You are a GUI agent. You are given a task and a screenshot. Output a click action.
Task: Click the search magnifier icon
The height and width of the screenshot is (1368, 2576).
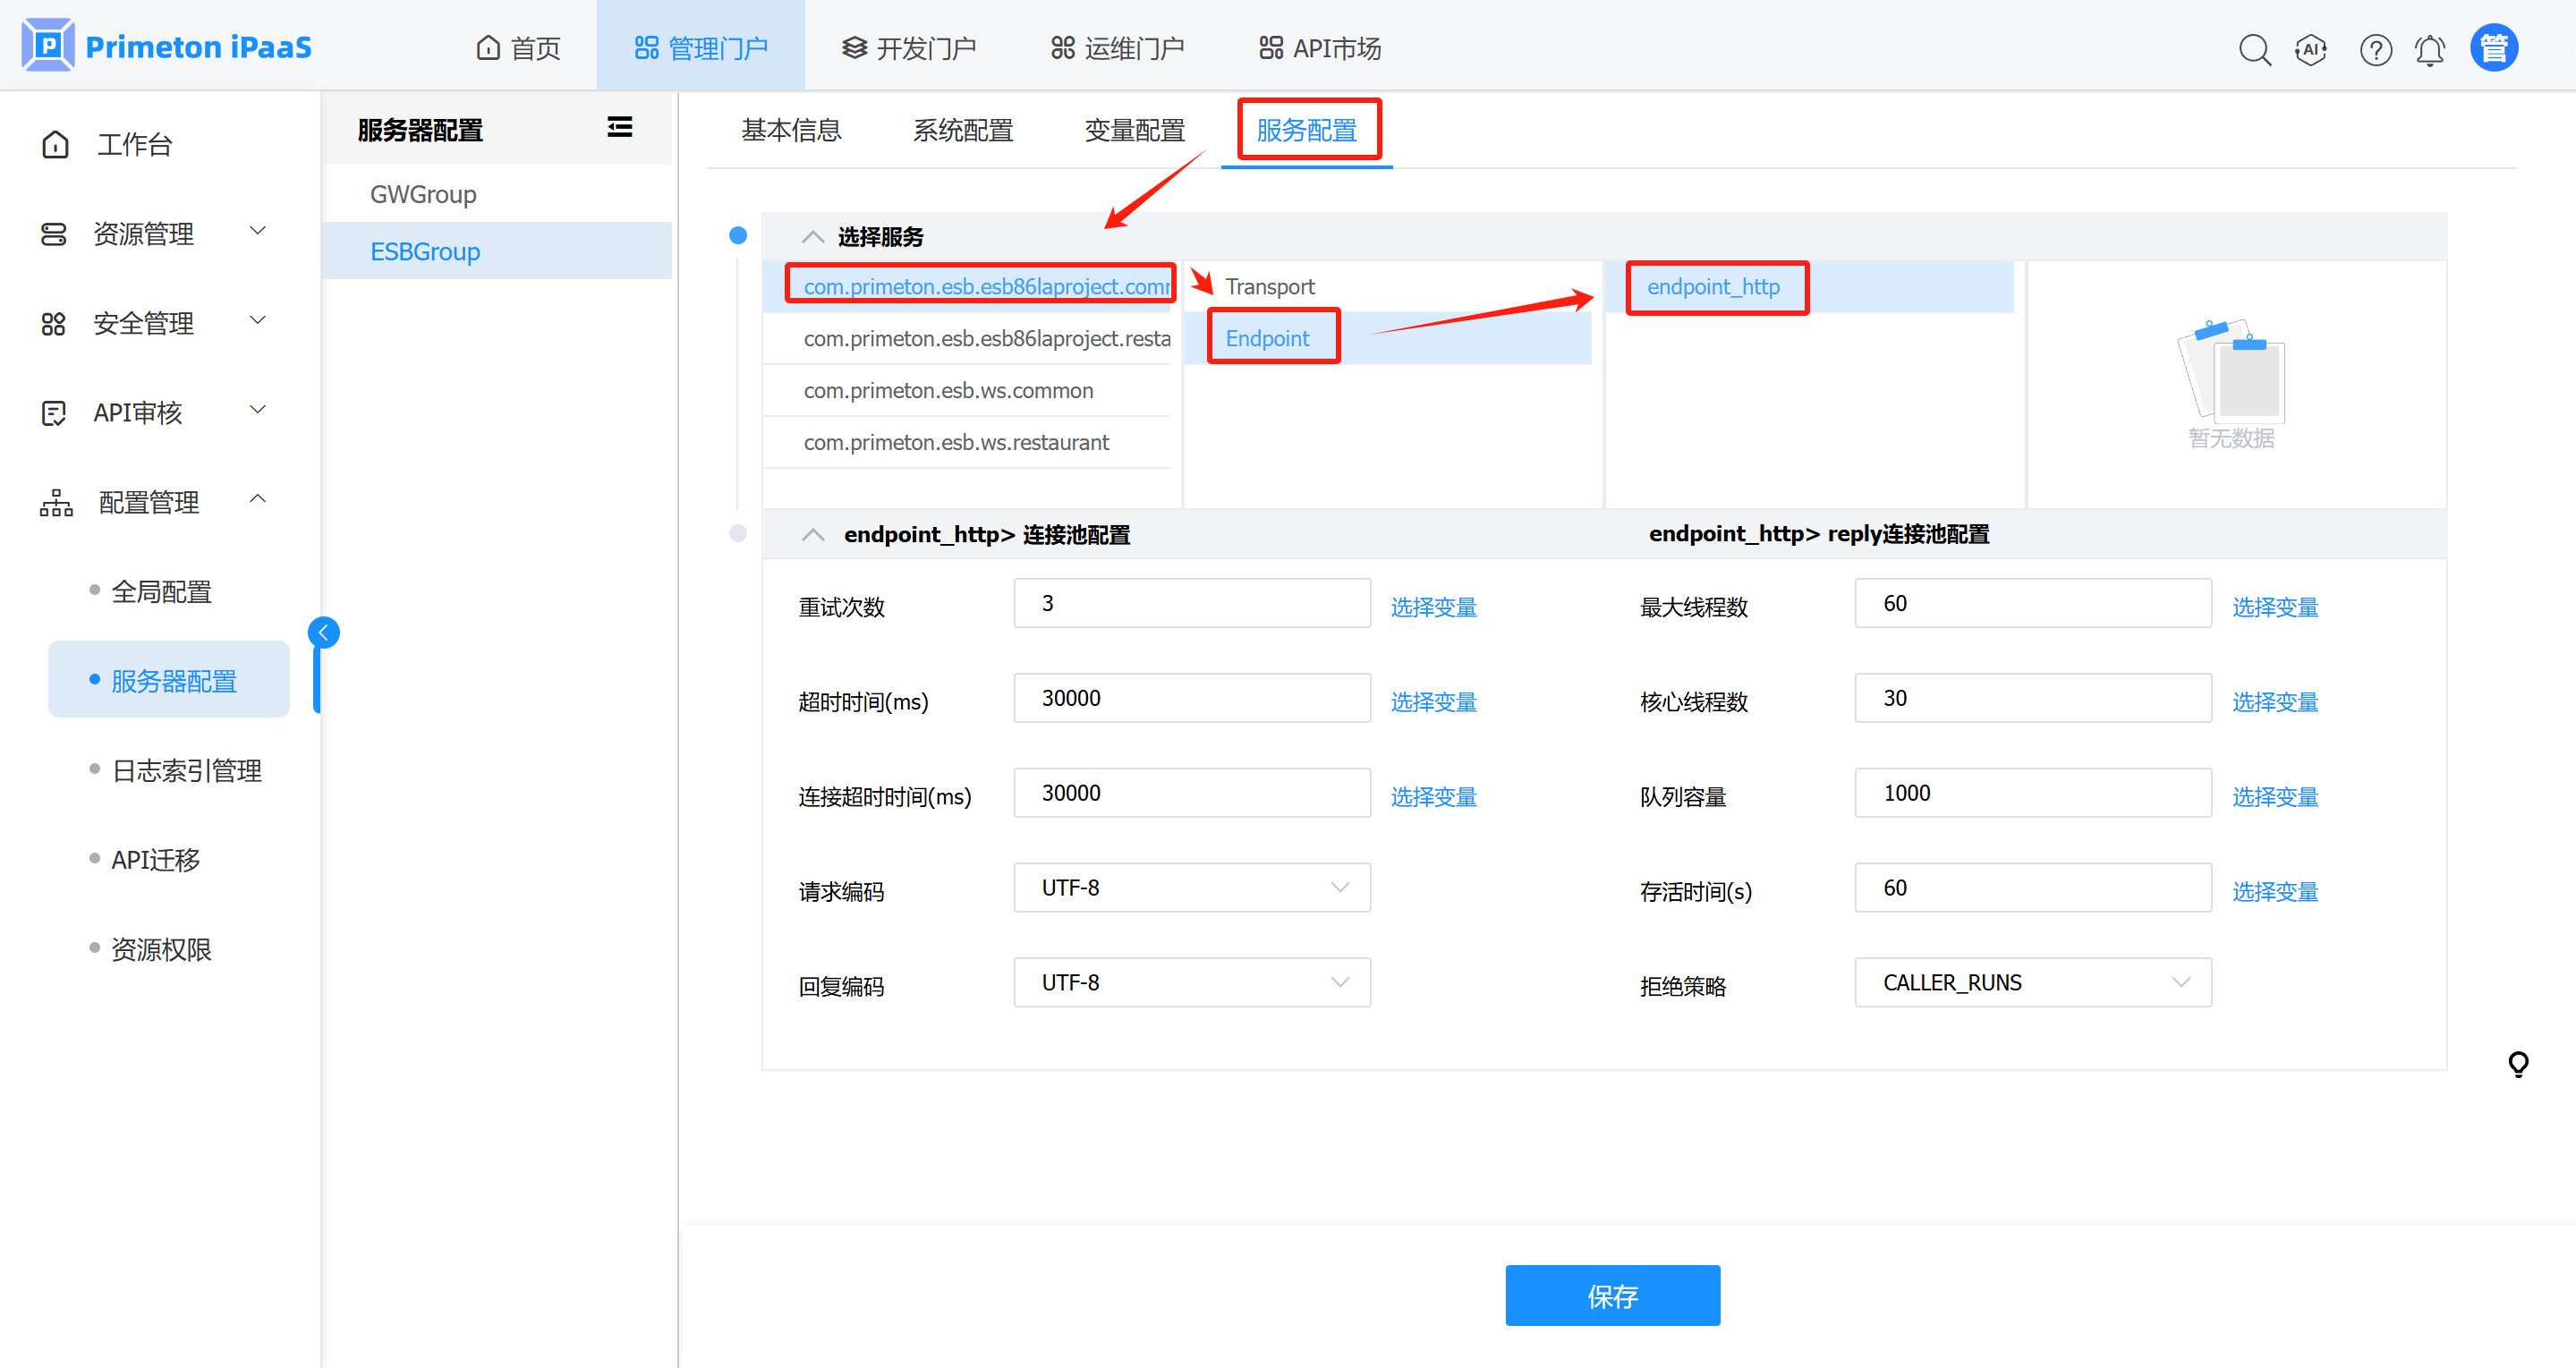(2254, 49)
